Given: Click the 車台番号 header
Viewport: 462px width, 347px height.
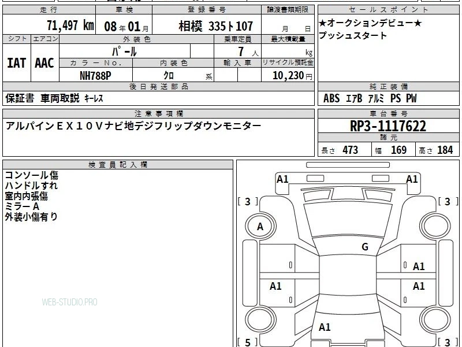Looking at the screenshot, I should (388, 113).
